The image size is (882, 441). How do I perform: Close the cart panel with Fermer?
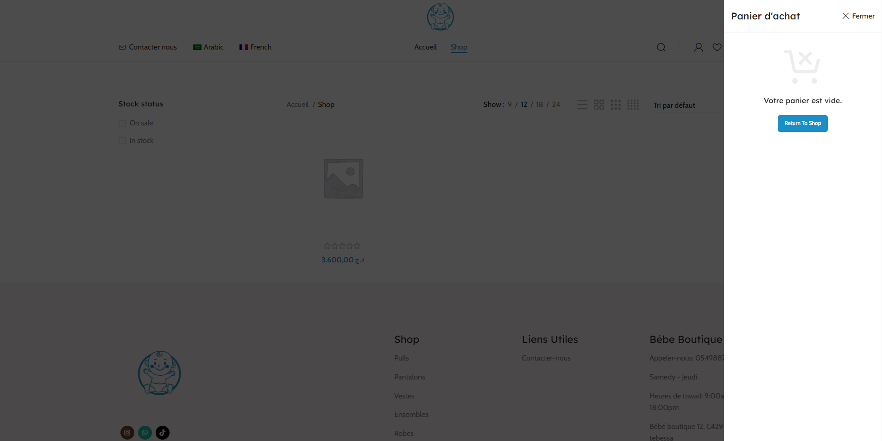coord(858,16)
